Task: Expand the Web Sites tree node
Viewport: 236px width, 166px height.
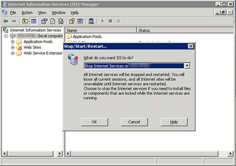Action: tap(13, 47)
